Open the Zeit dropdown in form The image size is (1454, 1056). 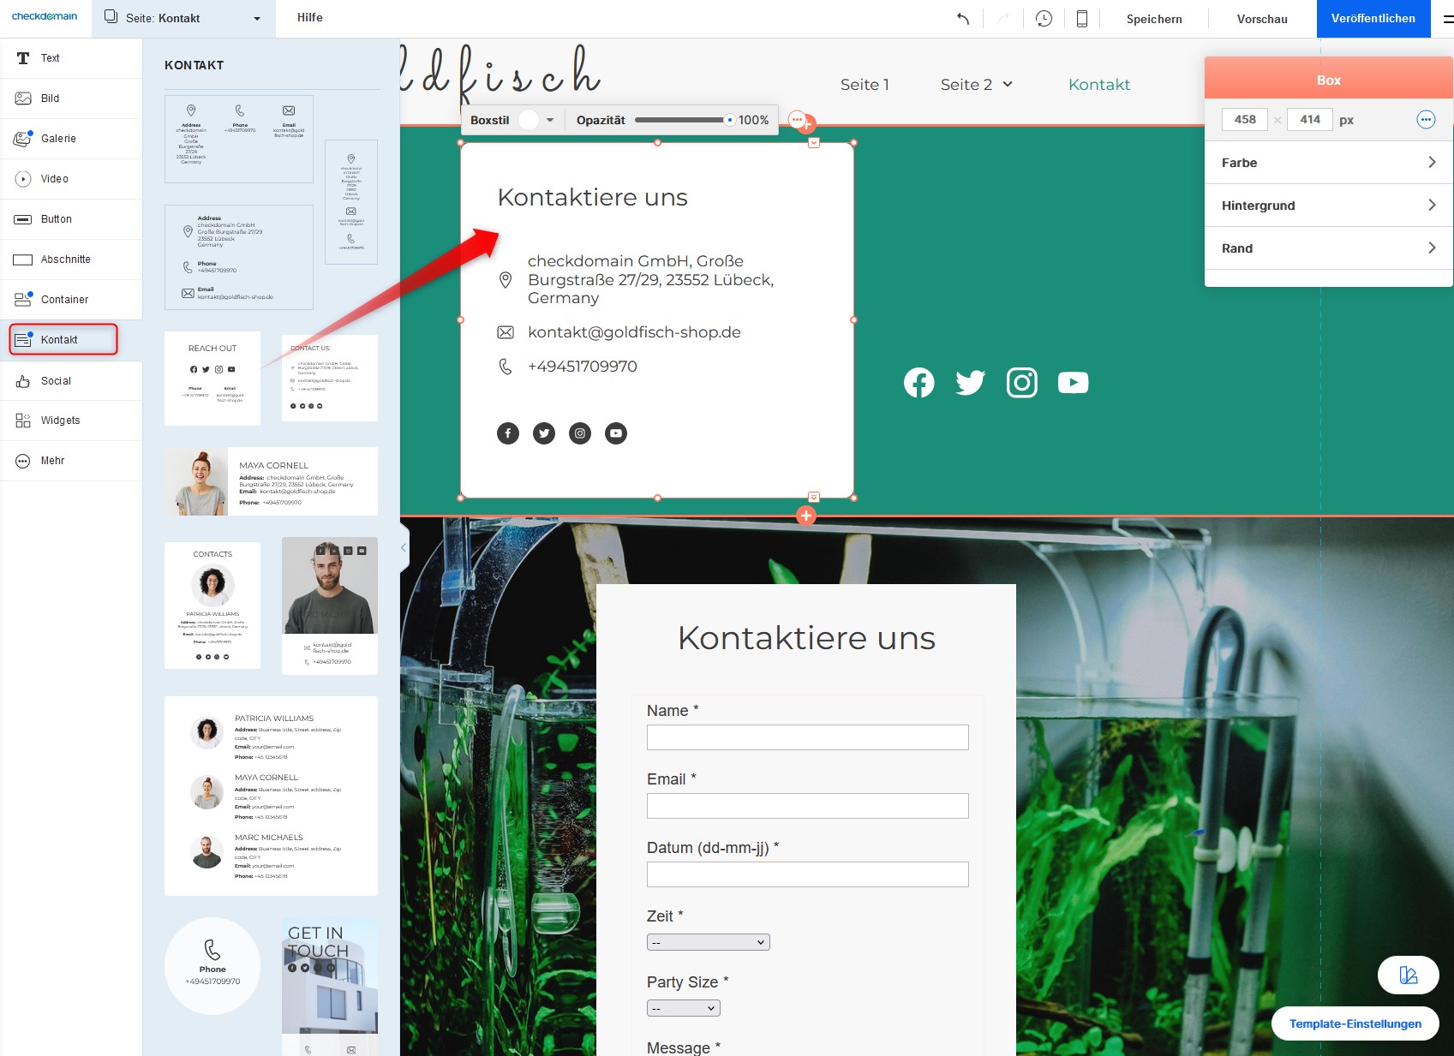(708, 942)
